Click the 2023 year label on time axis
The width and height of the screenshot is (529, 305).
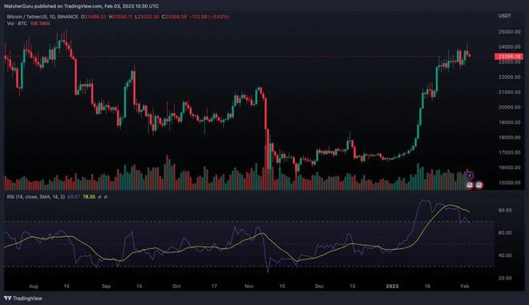392,286
